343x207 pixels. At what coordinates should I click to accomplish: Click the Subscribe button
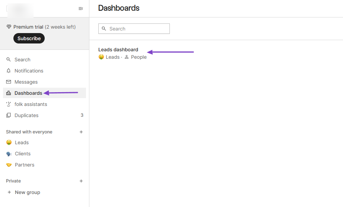(29, 38)
